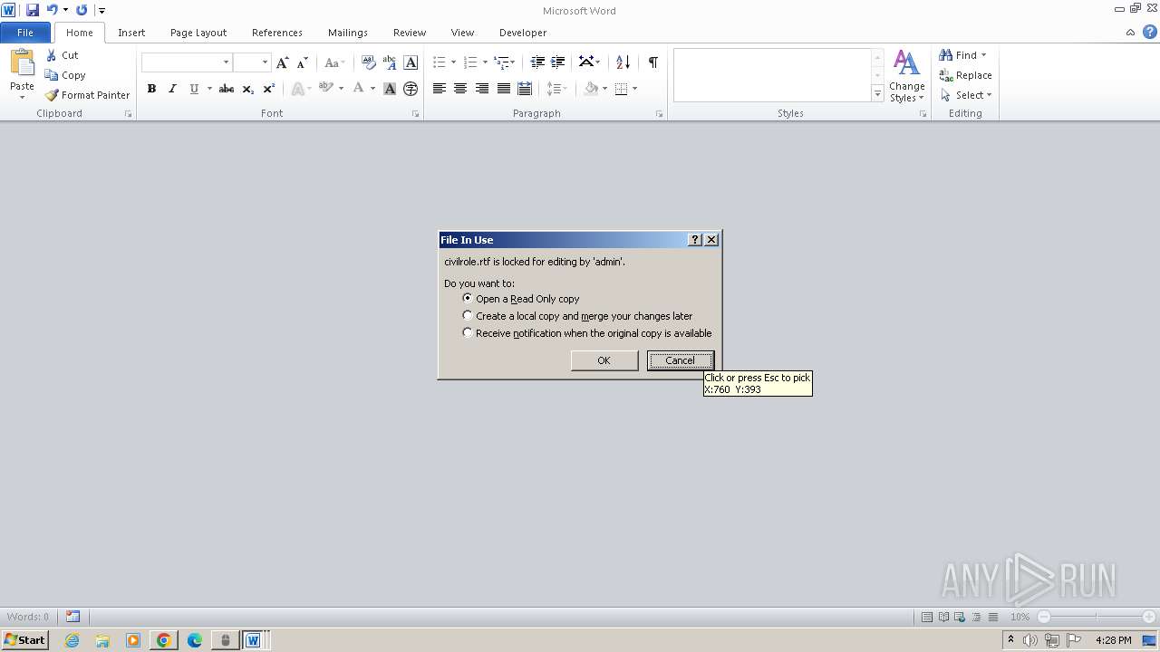Apply Strikethrough formatting
The image size is (1160, 652).
[x=227, y=89]
